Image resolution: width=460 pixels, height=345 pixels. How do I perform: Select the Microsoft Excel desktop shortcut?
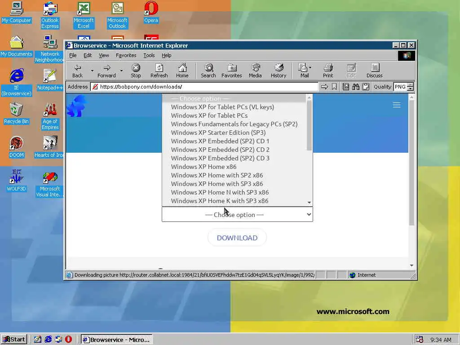pyautogui.click(x=84, y=15)
